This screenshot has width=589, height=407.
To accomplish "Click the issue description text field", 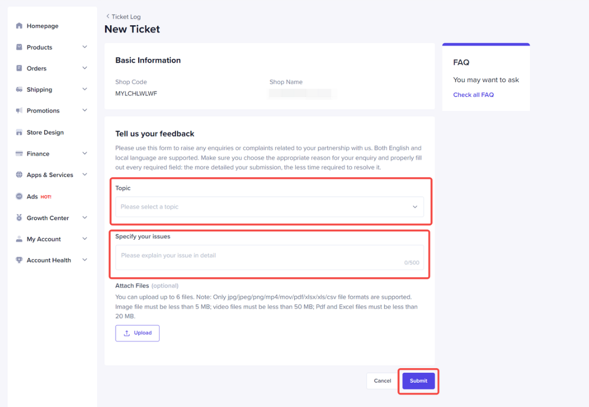I will [x=270, y=255].
